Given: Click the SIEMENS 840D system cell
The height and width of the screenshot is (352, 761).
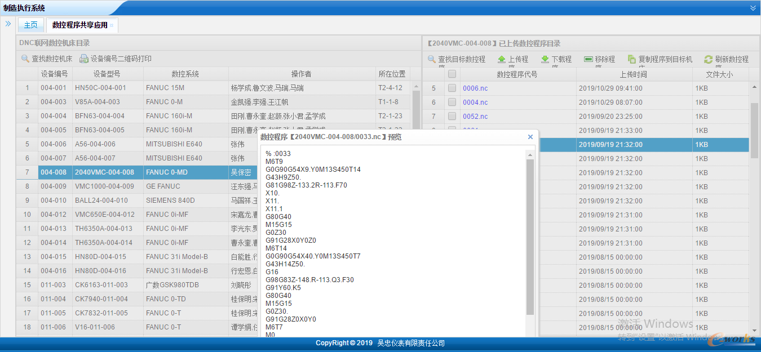Looking at the screenshot, I should coord(185,200).
